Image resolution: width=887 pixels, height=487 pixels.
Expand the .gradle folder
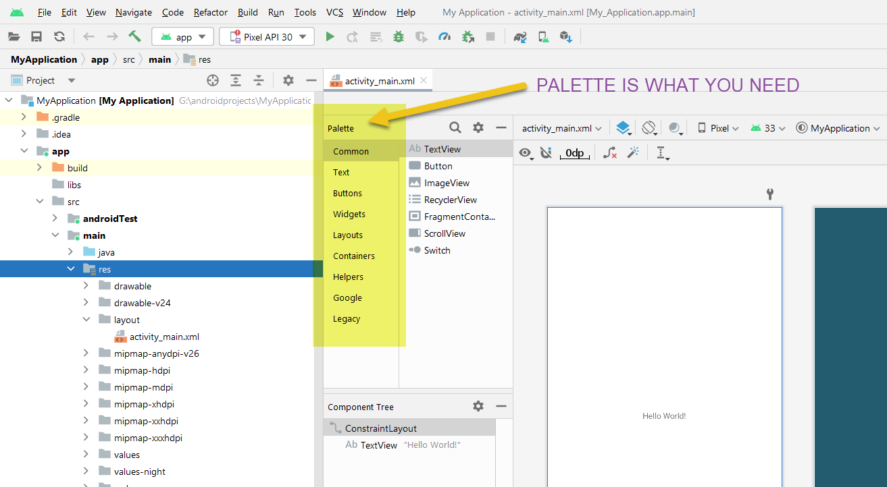click(24, 117)
